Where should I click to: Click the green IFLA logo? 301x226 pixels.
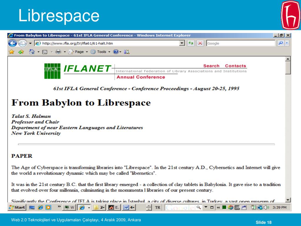click(x=52, y=71)
